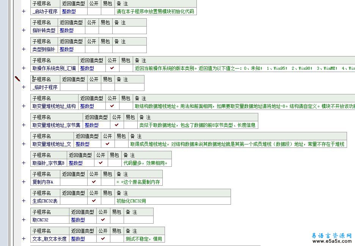Click 整数型 return type of 取指针_字节集B
This screenshot has width=355, height=246.
pos(75,163)
